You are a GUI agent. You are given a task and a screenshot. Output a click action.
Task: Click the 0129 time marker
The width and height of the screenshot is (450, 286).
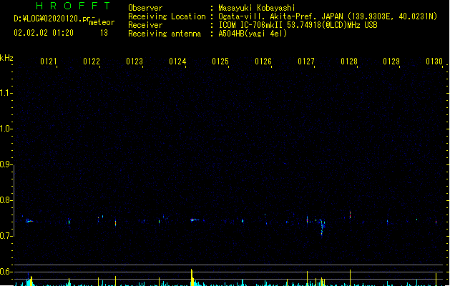pos(391,61)
